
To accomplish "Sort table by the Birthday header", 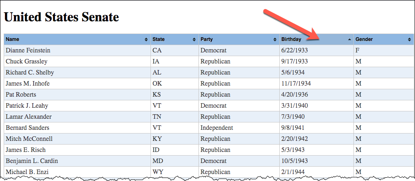I will pyautogui.click(x=291, y=39).
